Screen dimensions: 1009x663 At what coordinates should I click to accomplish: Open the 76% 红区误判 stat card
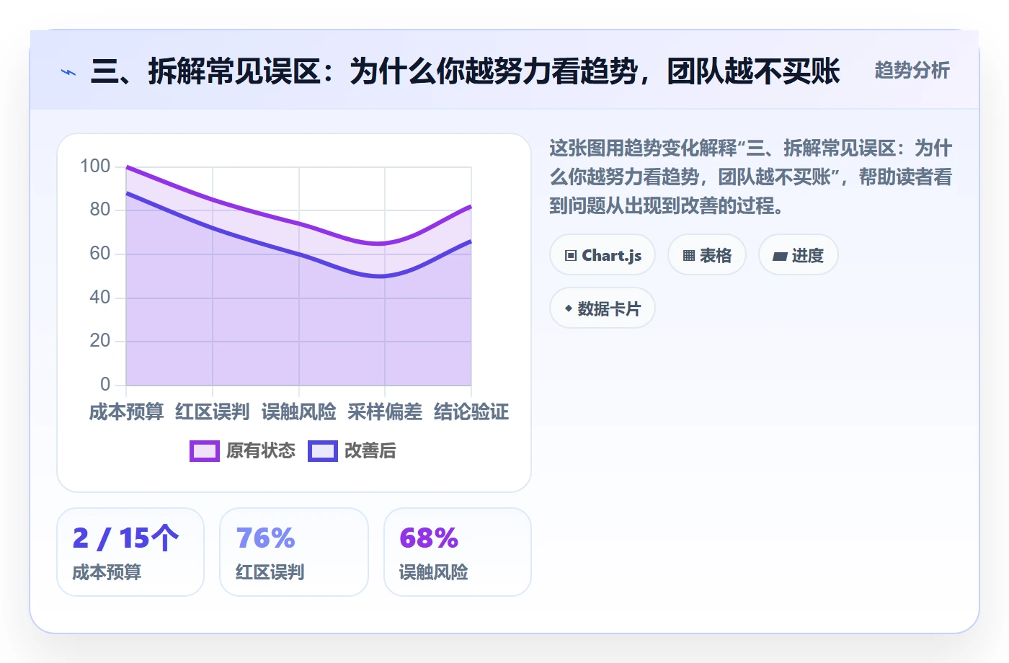(294, 552)
